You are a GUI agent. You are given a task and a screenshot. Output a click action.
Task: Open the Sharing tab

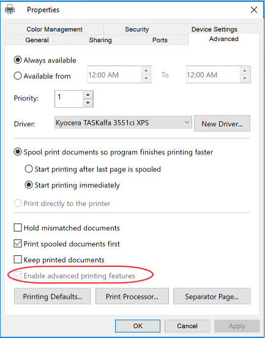[x=100, y=40]
